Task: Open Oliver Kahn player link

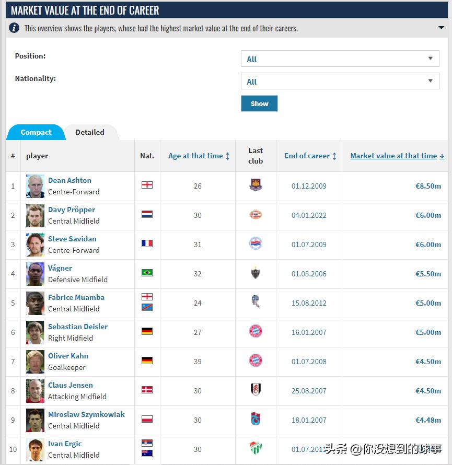Action: click(x=68, y=356)
